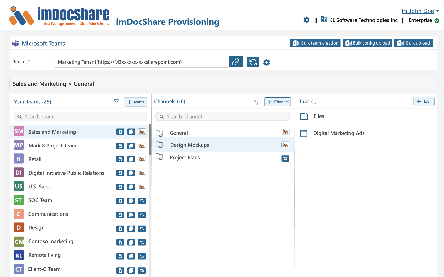Image resolution: width=444 pixels, height=277 pixels.
Task: Open tenant settings gear icon
Action: click(x=266, y=62)
